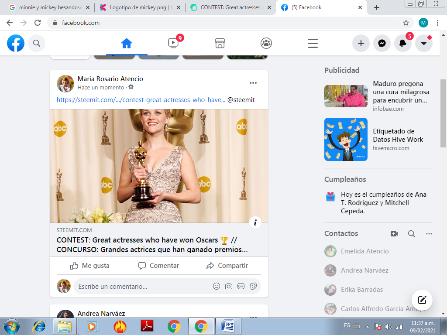Click the Comentar button

(159, 266)
